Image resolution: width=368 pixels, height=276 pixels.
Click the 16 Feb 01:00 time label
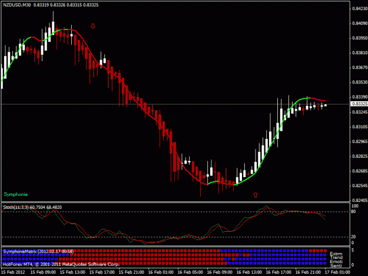[161, 272]
